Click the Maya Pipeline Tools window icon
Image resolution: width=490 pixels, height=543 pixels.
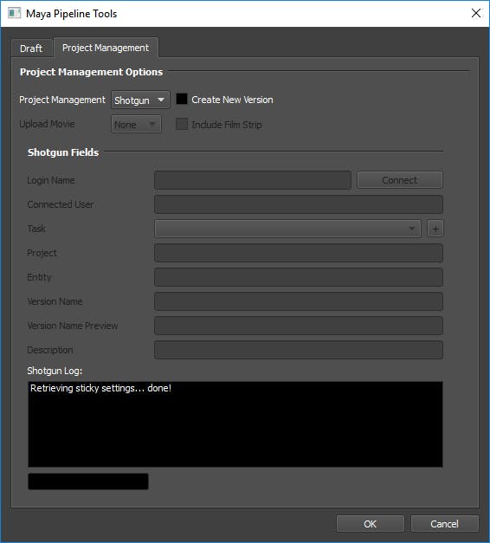(x=14, y=14)
